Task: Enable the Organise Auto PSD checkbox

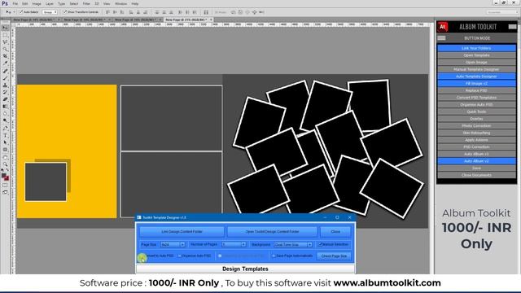Action: pos(179,256)
